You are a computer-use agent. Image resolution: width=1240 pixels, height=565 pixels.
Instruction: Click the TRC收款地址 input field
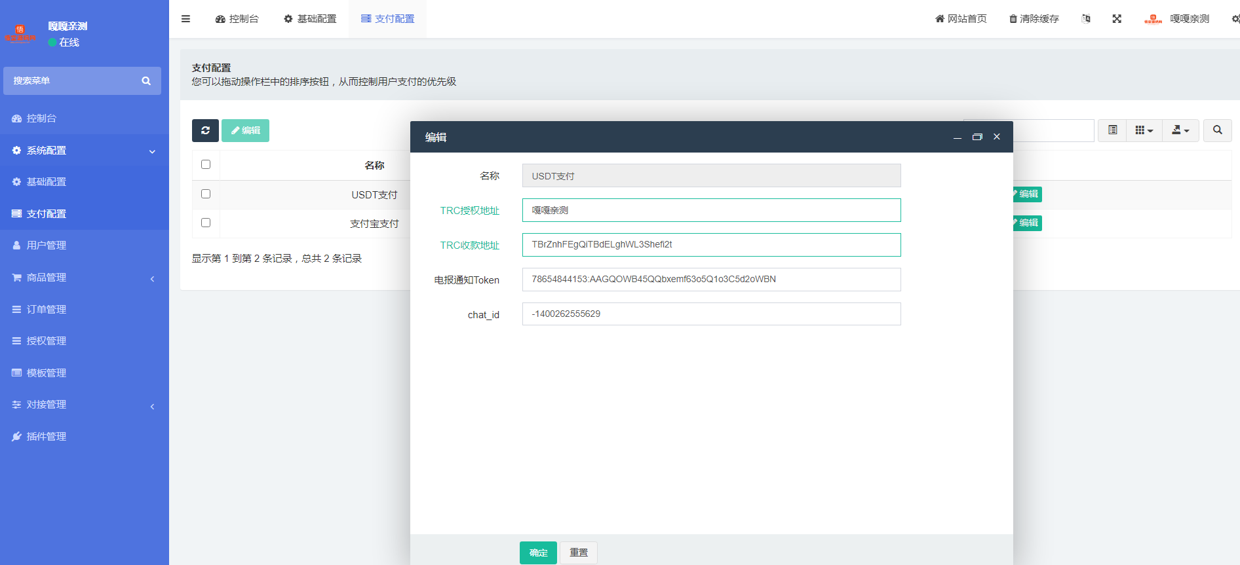click(x=711, y=245)
